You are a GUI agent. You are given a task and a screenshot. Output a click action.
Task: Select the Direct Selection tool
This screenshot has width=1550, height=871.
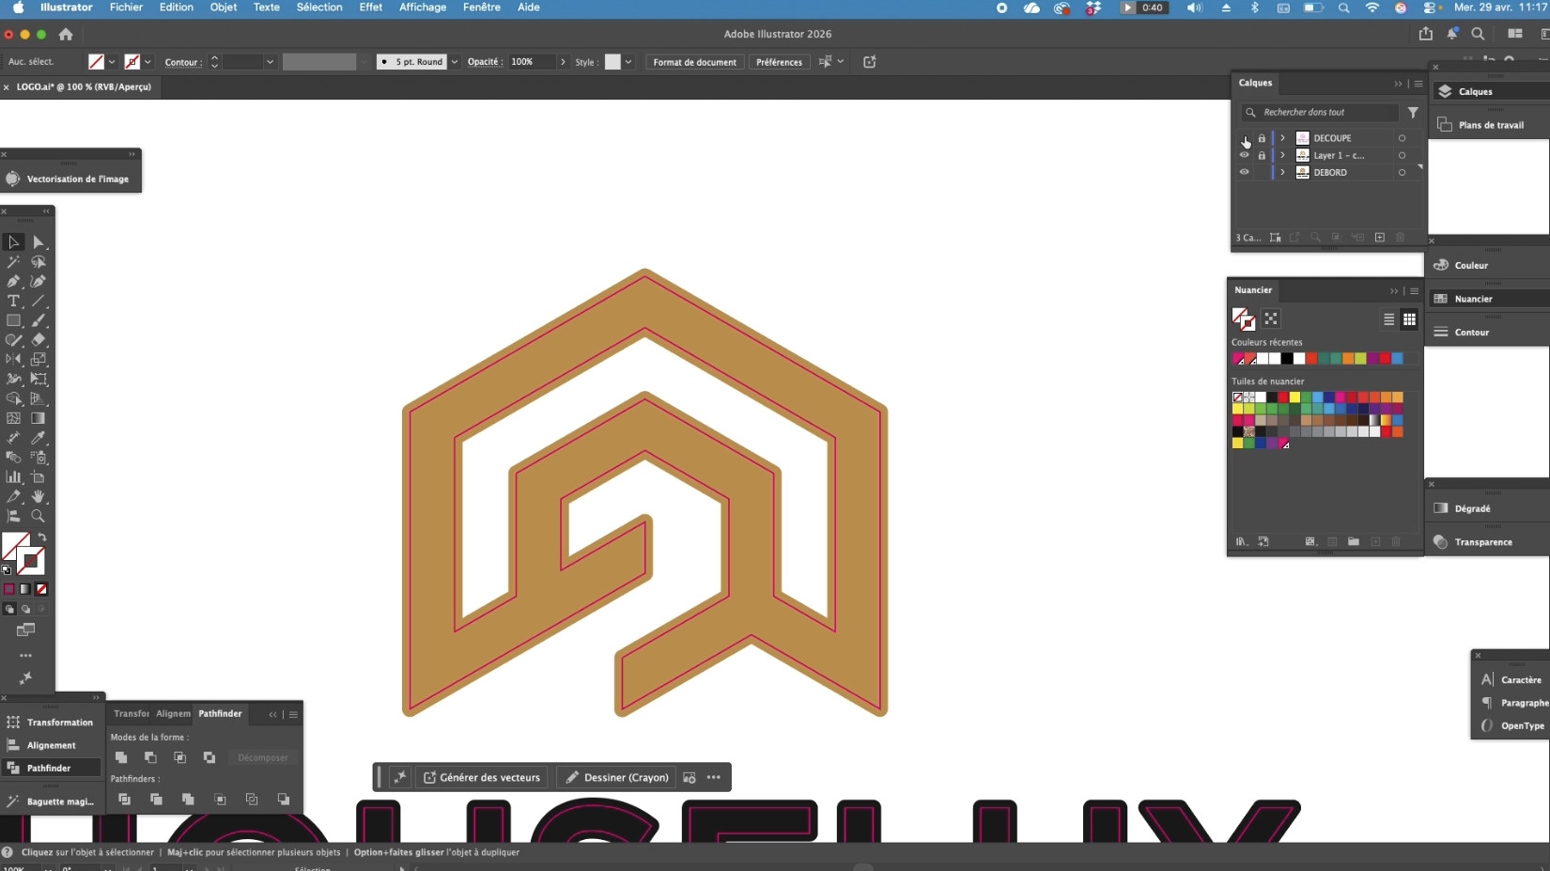click(x=39, y=242)
